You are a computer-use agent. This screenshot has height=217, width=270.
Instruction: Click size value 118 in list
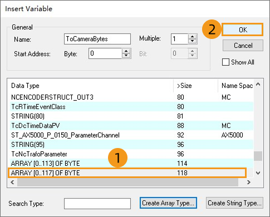click(182, 173)
